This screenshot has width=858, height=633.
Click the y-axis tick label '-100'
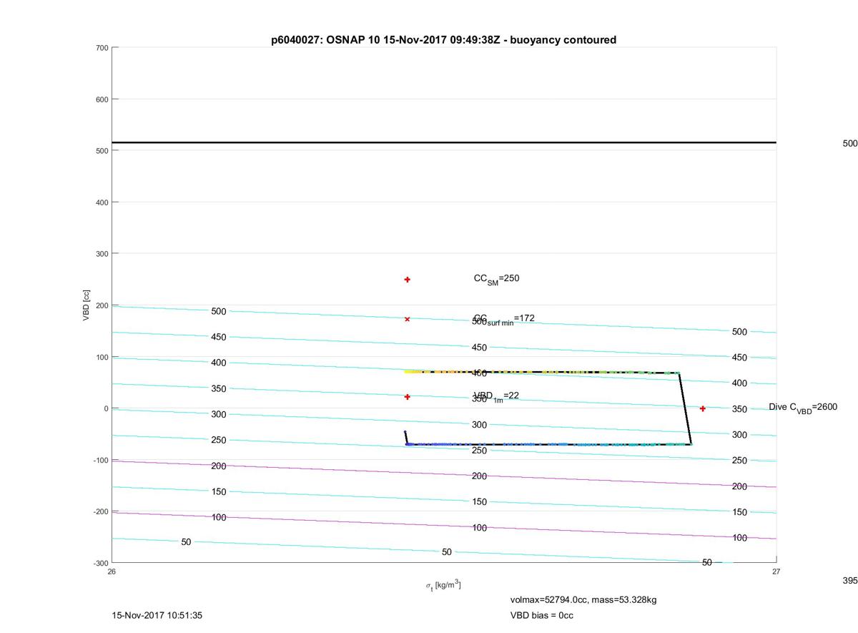(99, 460)
